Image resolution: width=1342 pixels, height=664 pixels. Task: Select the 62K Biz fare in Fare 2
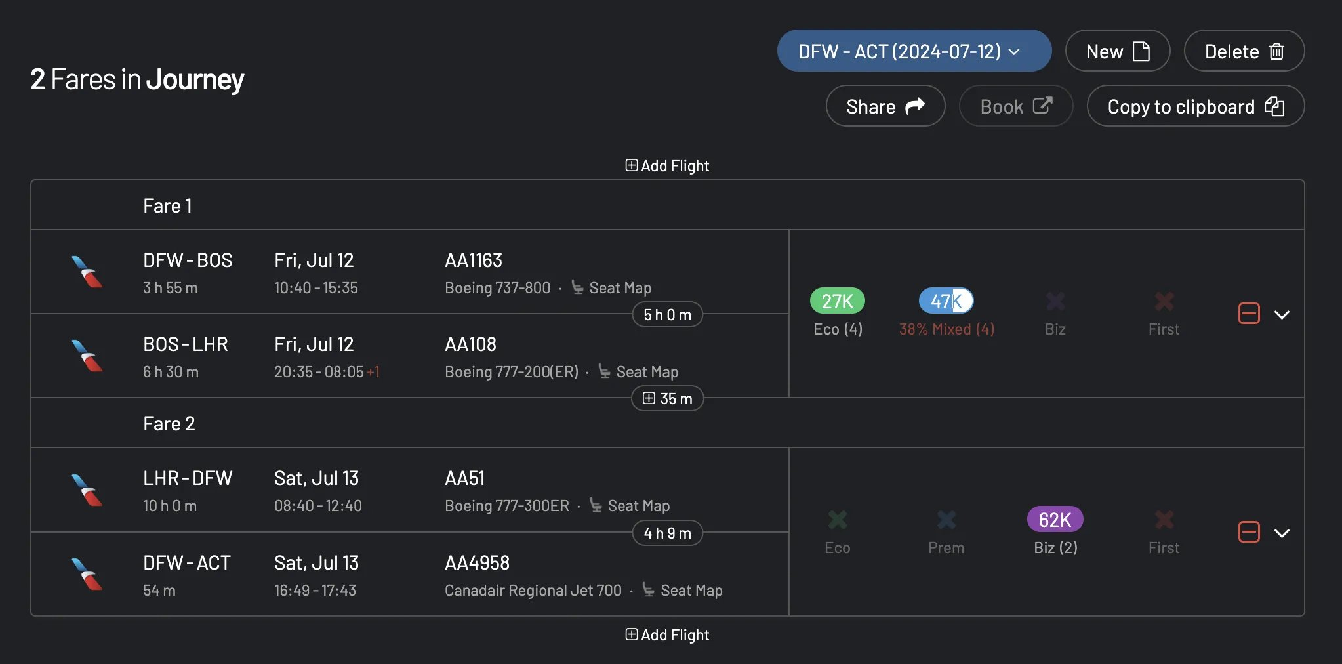pos(1055,520)
